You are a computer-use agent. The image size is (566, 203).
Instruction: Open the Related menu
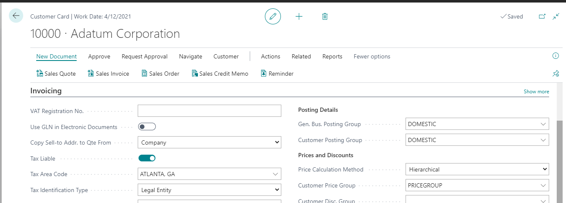click(301, 56)
